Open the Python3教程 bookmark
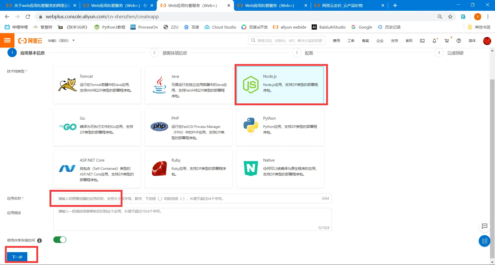The image size is (495, 265). click(110, 27)
